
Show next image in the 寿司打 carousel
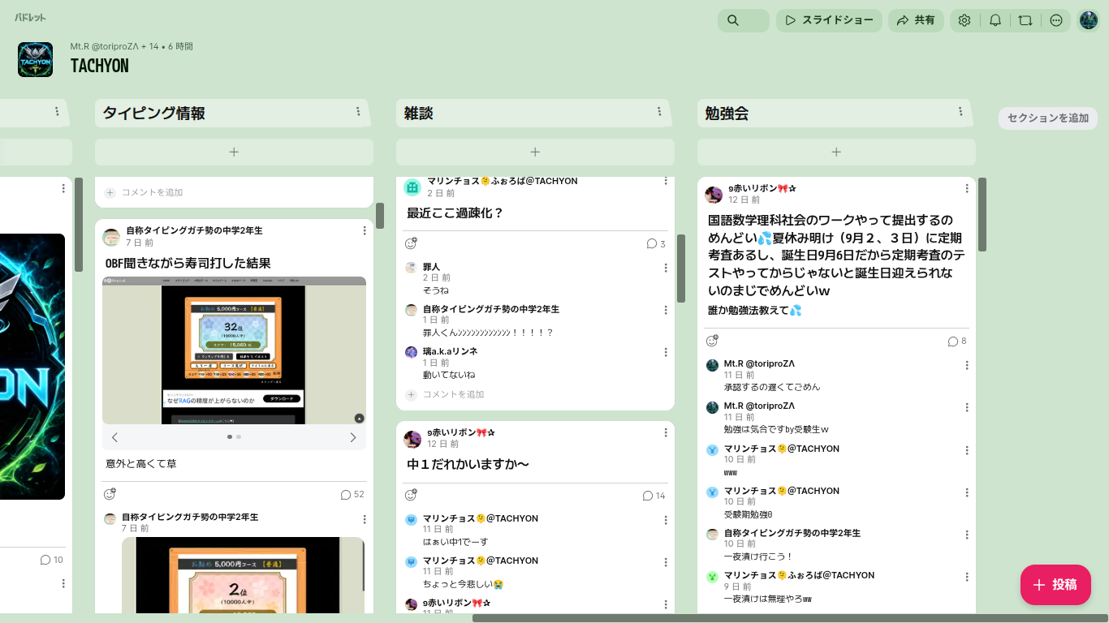pyautogui.click(x=353, y=437)
